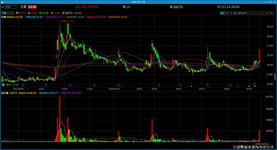Click the month marker near 03/01
The height and width of the screenshot is (150, 277).
click(x=159, y=85)
